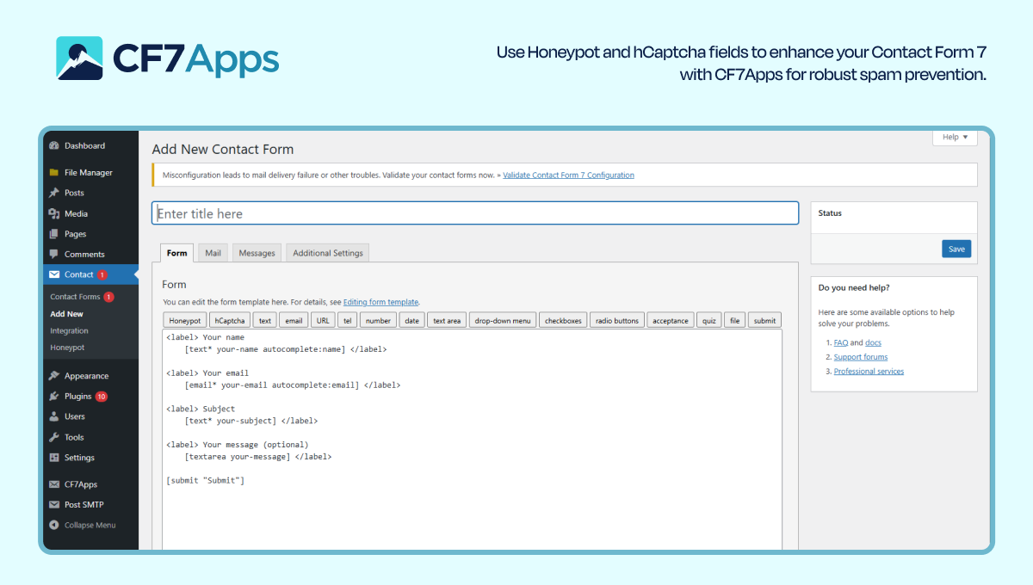Click the Settings sliders icon
Image resolution: width=1033 pixels, height=585 pixels.
click(x=54, y=458)
